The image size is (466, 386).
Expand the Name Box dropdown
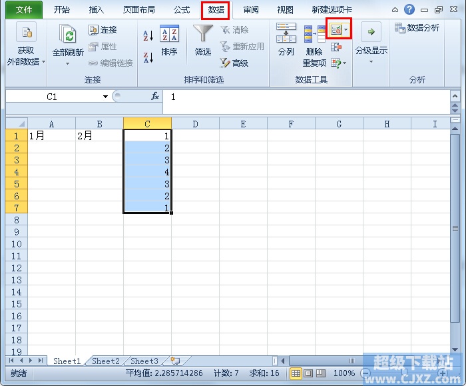[105, 97]
